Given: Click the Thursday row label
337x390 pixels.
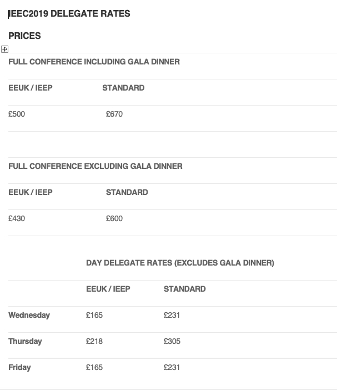Looking at the screenshot, I should click(x=25, y=341).
